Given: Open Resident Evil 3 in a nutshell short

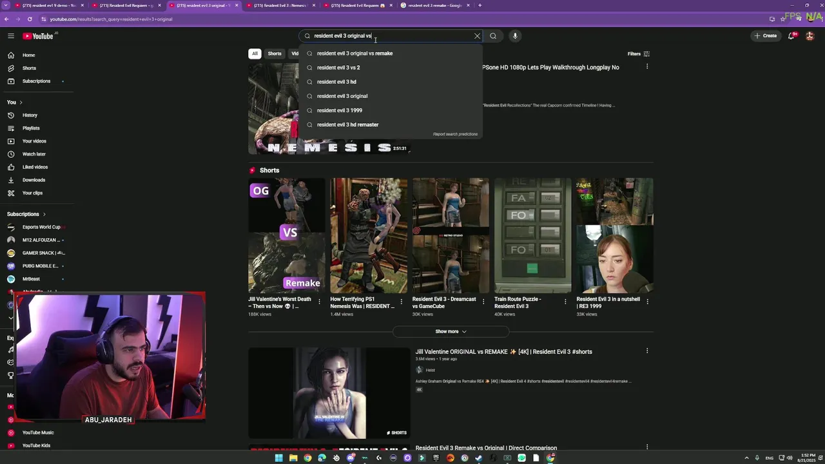Looking at the screenshot, I should (614, 236).
